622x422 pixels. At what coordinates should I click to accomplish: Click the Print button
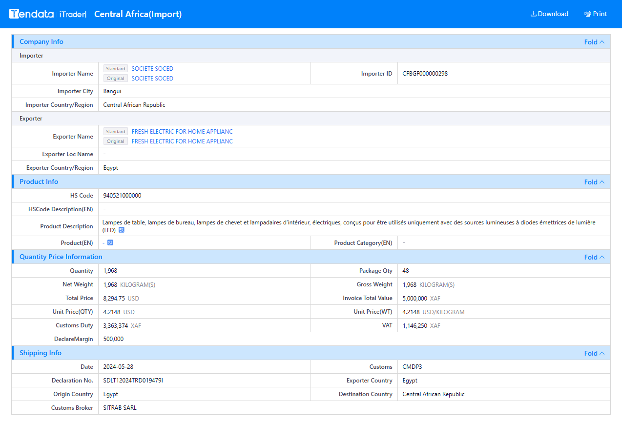596,14
